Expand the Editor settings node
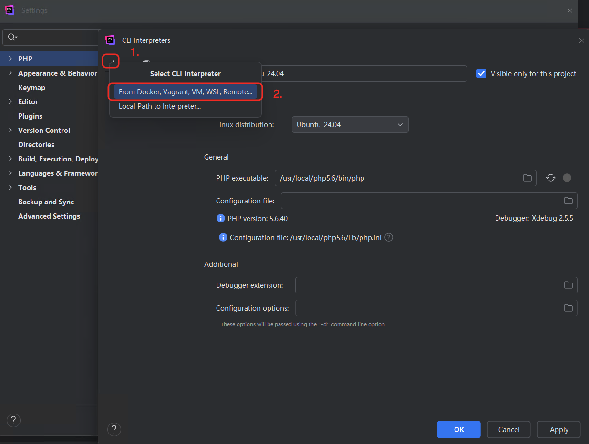 [x=10, y=101]
